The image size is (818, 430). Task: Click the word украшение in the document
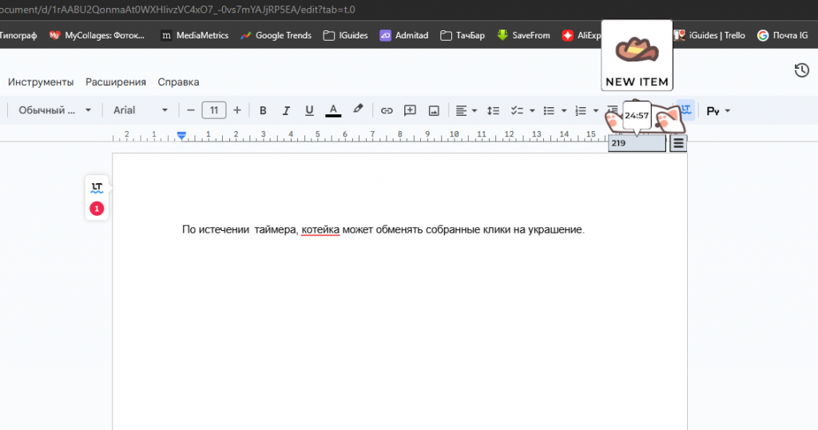point(556,229)
